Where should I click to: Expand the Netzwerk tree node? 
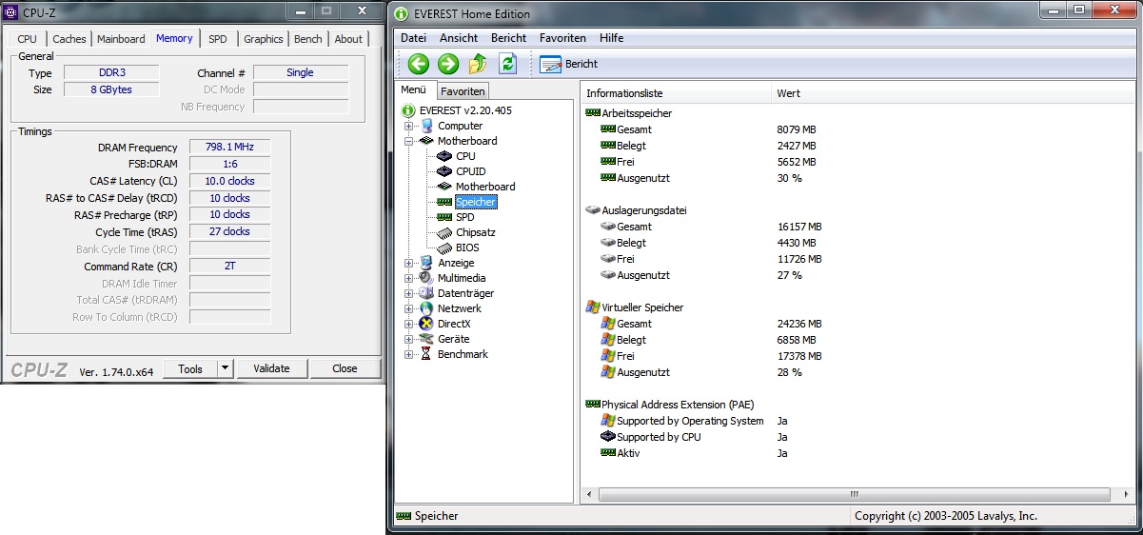click(x=409, y=308)
